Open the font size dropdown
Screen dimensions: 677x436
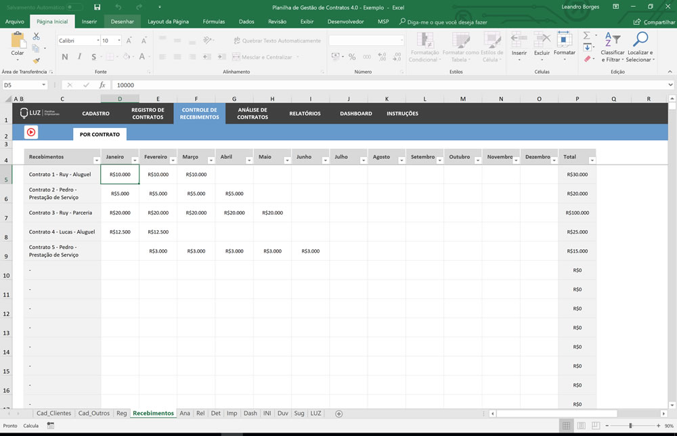coord(119,41)
